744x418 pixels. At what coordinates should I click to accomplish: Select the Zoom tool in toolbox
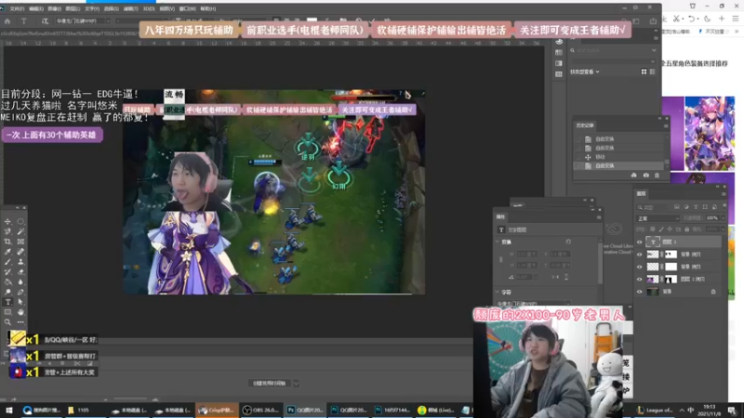pyautogui.click(x=7, y=322)
